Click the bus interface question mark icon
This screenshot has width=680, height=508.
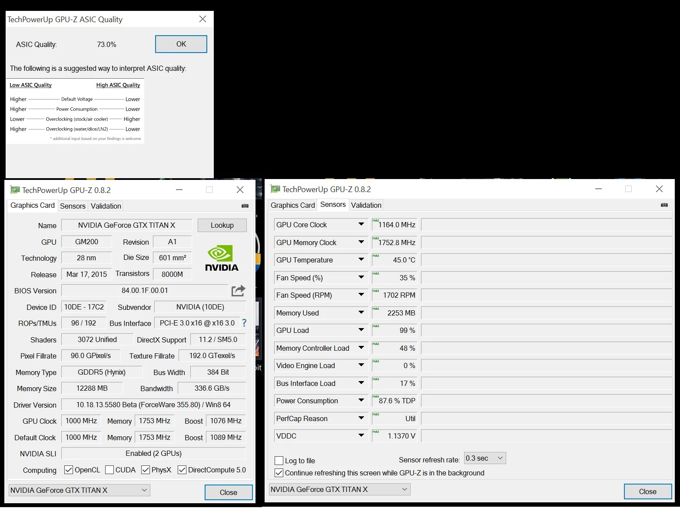(244, 323)
